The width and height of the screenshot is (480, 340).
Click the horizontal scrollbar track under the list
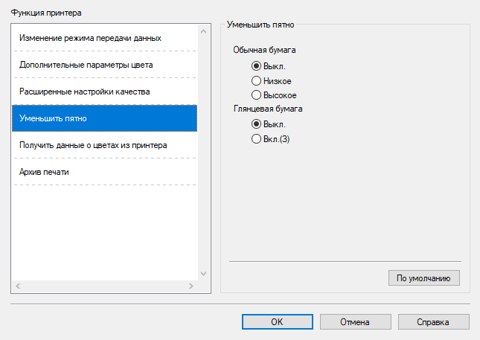[x=104, y=286]
